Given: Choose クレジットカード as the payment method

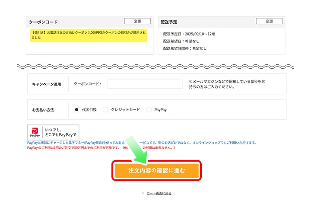Looking at the screenshot, I should pyautogui.click(x=105, y=110).
